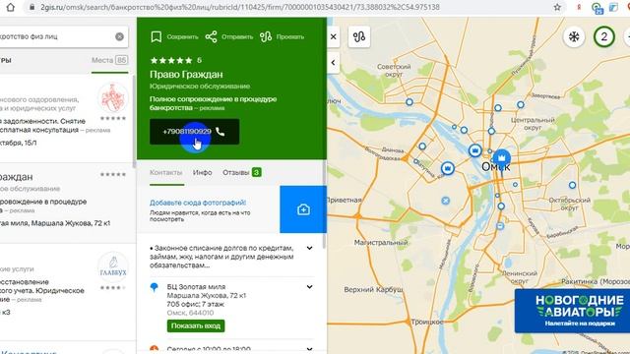Click the blue location pin icon by address
The height and width of the screenshot is (354, 630).
154,287
